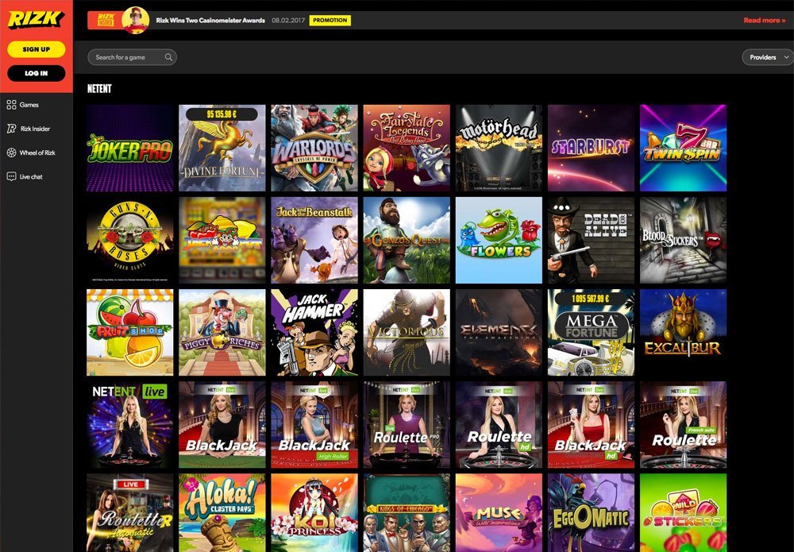Screen dimensions: 794x552
Task: Click the Rizk Insider R icon
Action: (12, 129)
